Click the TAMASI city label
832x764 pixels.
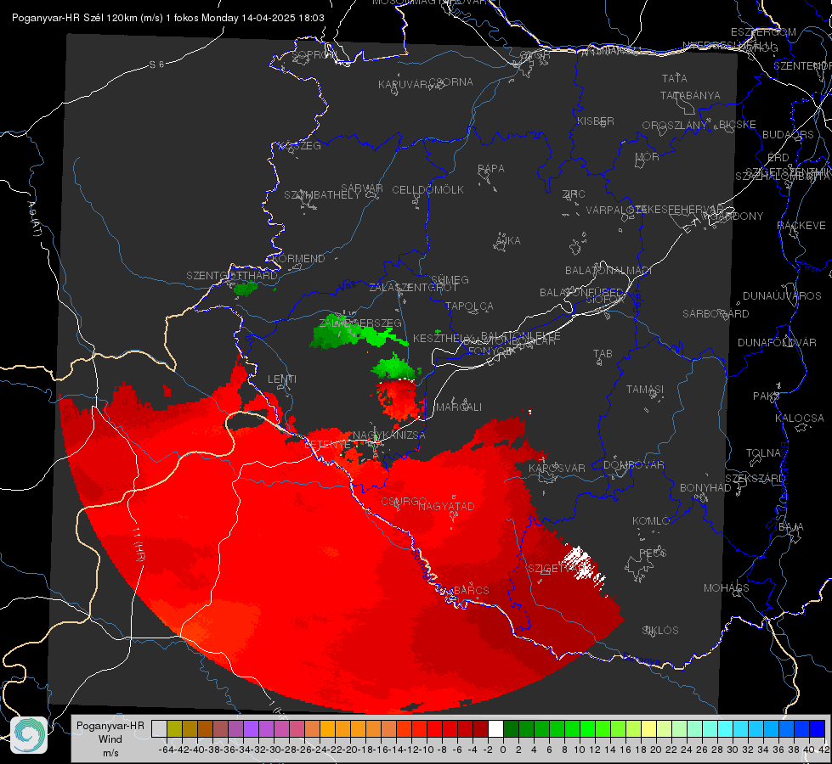(645, 389)
